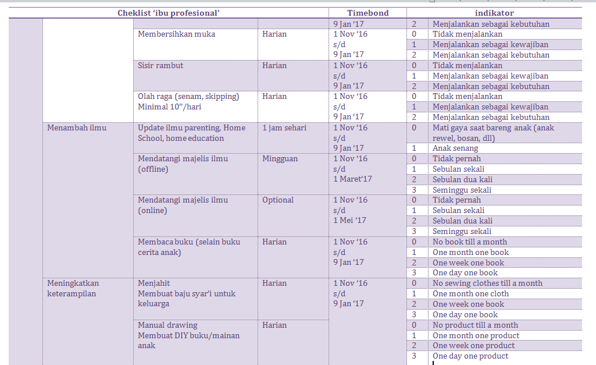This screenshot has width=596, height=365.
Task: Click 'One day one book' in Membaca buku row
Action: tap(465, 273)
